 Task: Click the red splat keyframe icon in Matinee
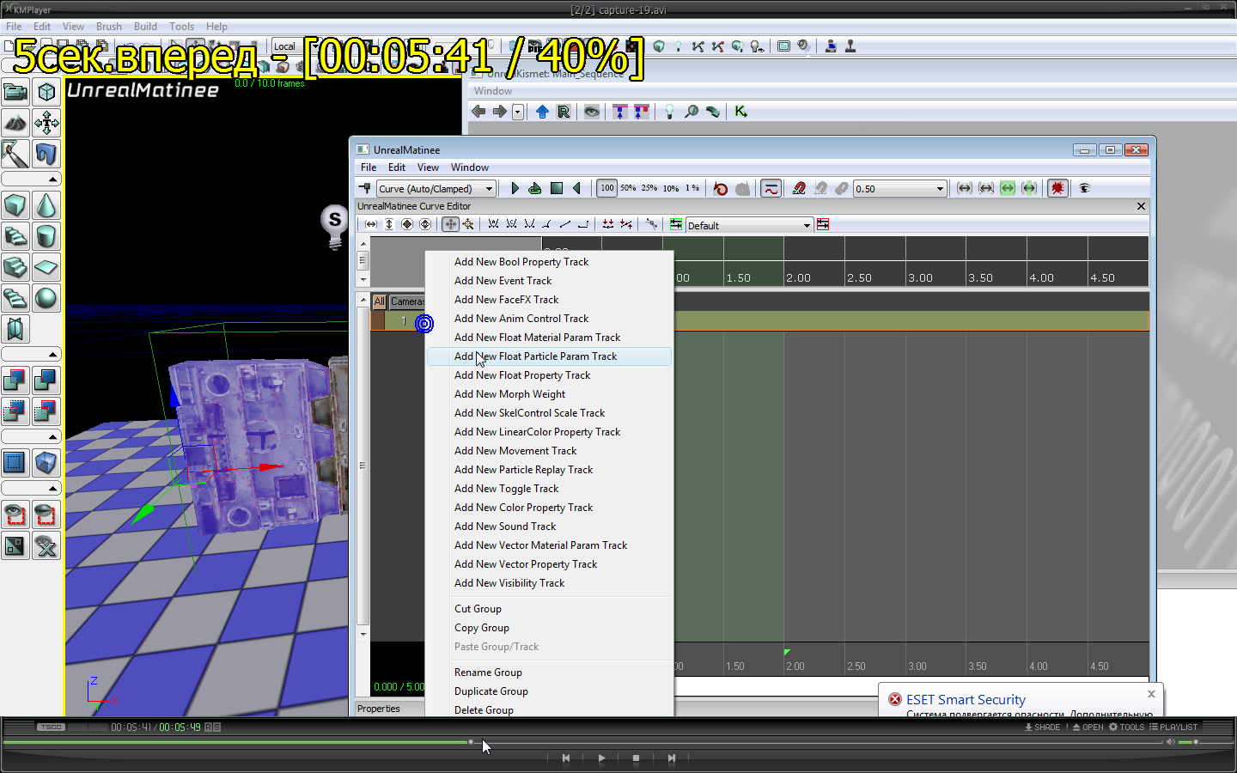pos(1057,188)
